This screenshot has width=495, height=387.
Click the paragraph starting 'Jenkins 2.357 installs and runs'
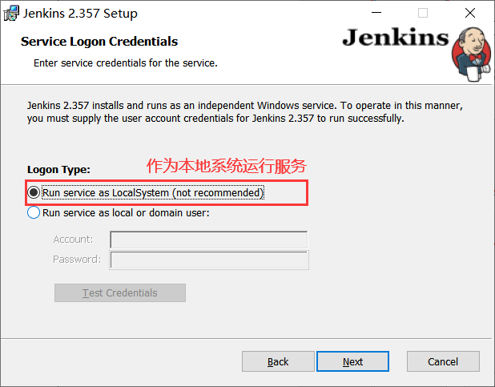coord(245,112)
